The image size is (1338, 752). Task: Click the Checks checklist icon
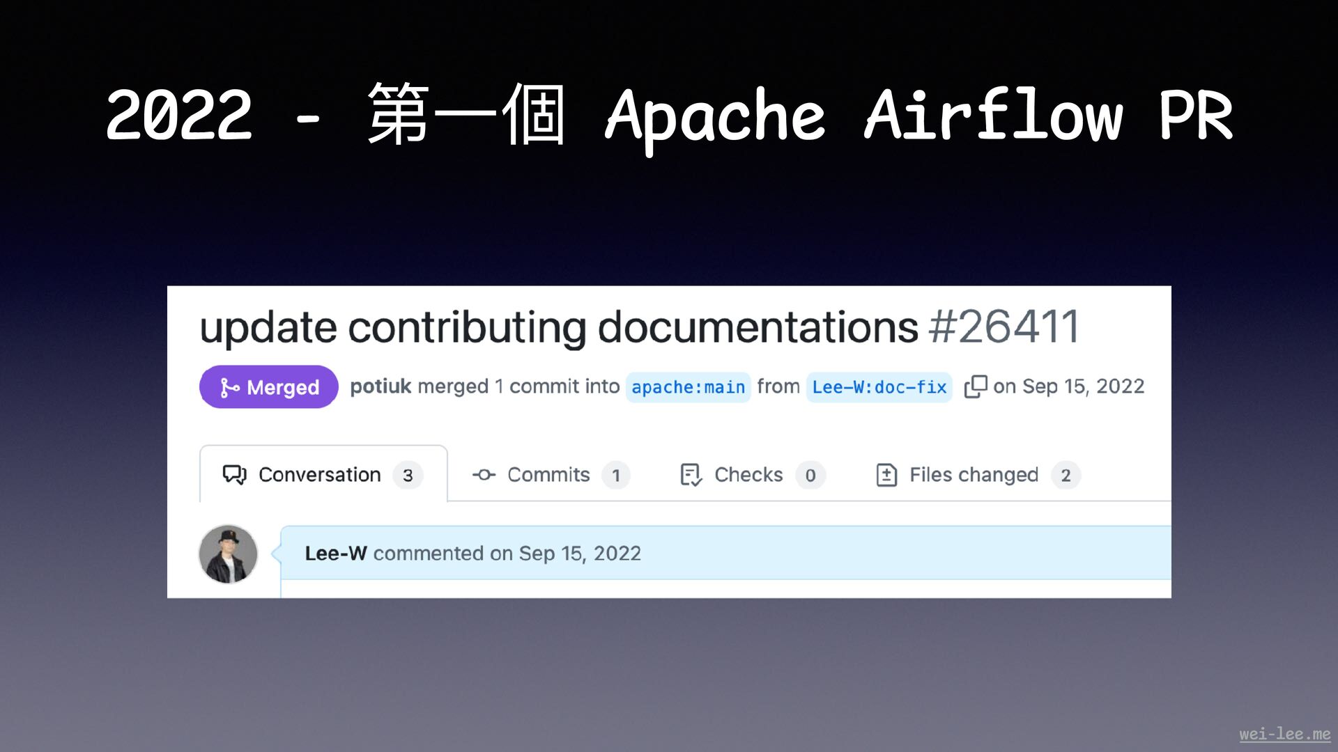(691, 475)
